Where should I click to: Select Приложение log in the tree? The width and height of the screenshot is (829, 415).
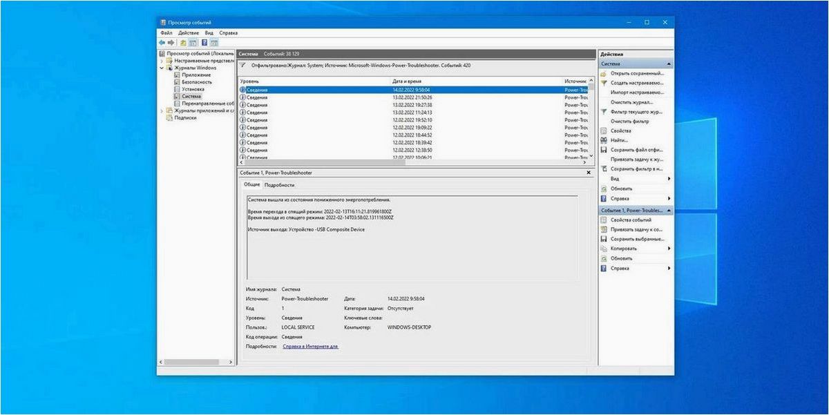pyautogui.click(x=197, y=75)
